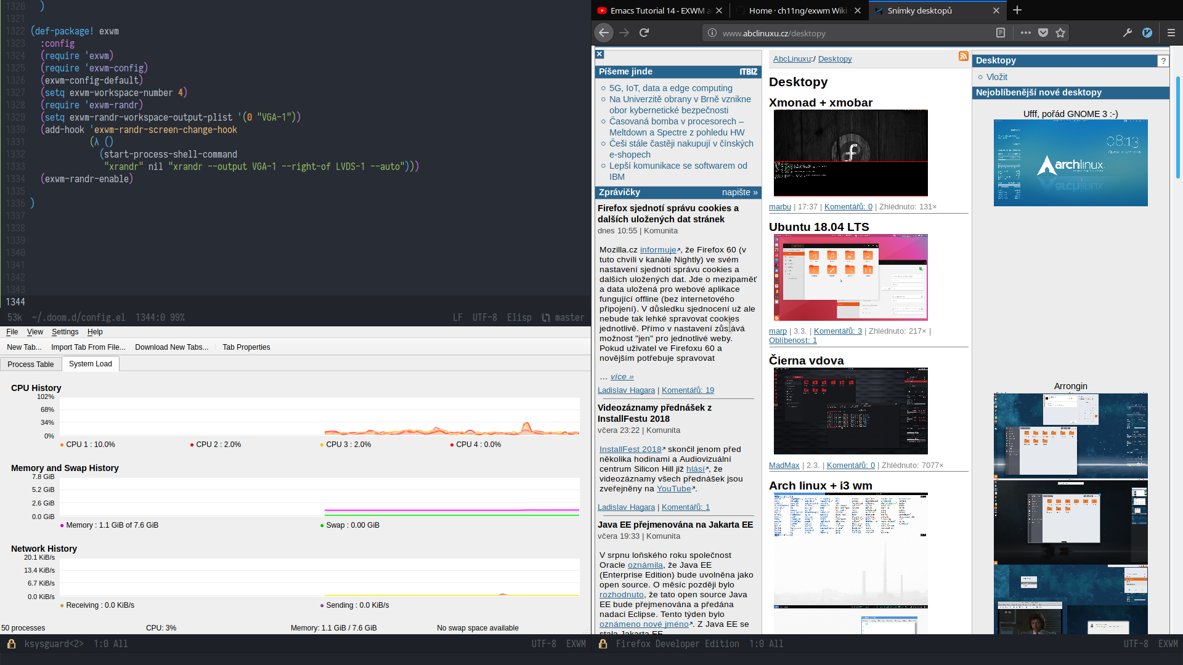The width and height of the screenshot is (1183, 665).
Task: Open the AbcLinuxu breadcrumb link
Action: point(792,59)
